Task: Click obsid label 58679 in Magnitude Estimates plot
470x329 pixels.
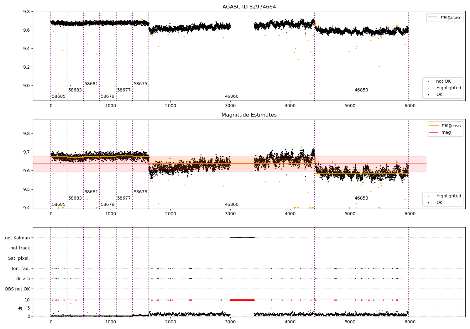Action: [x=108, y=205]
